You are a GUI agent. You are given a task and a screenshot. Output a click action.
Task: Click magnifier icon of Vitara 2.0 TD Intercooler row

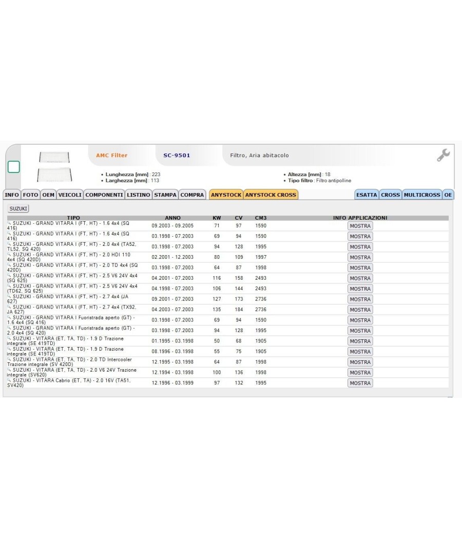[x=9, y=359]
